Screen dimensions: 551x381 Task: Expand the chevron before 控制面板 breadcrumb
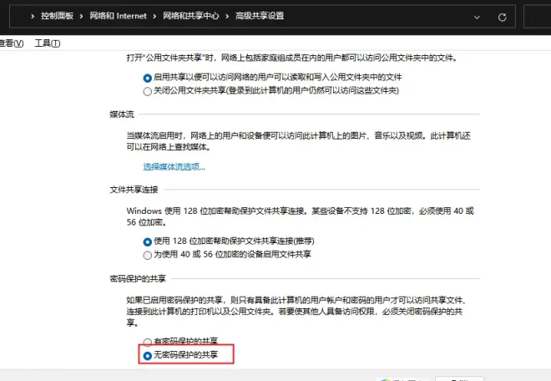32,17
